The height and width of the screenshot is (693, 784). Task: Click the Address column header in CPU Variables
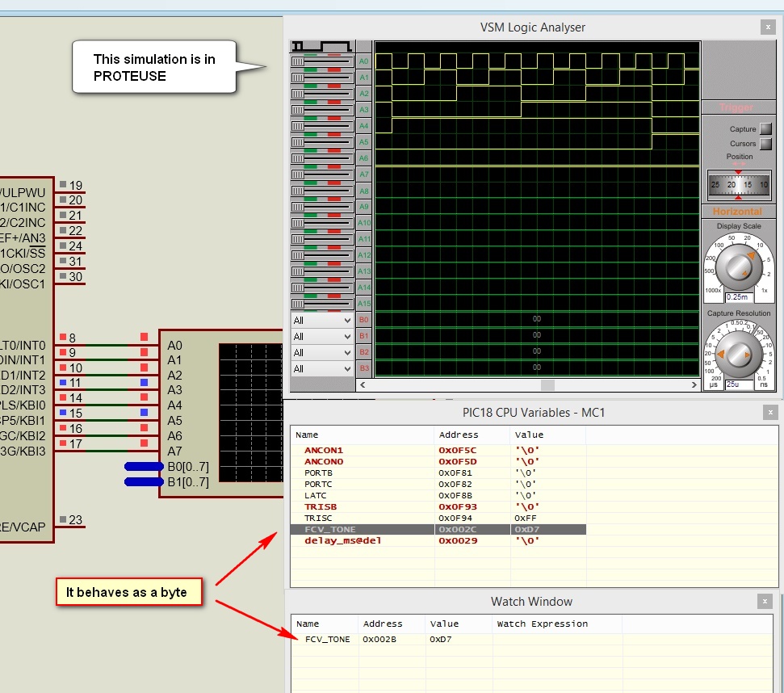click(x=472, y=435)
